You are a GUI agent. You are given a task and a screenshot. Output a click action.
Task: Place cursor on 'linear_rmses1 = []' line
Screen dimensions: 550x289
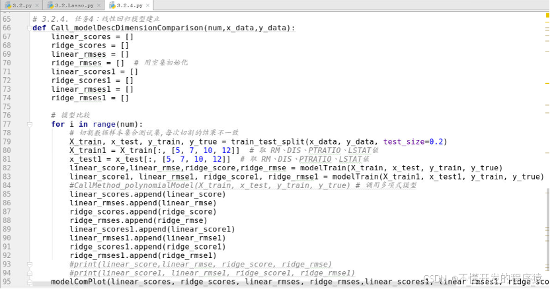pyautogui.click(x=93, y=89)
